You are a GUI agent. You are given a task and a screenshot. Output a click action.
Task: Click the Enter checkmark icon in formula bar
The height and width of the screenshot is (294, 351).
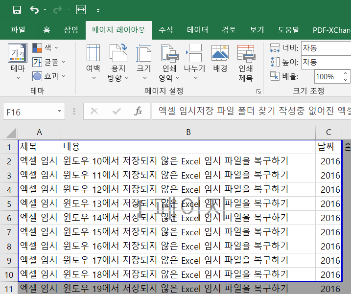pyautogui.click(x=117, y=111)
